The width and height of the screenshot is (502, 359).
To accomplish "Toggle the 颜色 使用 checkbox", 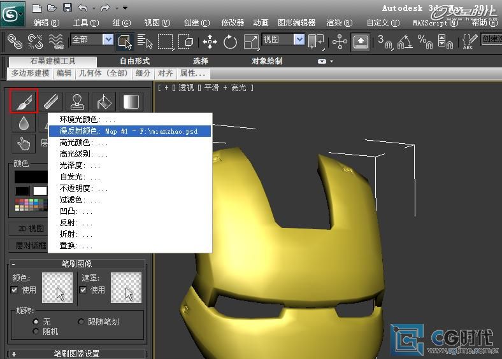I will [15, 290].
